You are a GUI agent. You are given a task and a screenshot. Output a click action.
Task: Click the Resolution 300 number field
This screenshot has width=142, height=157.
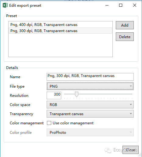coord(54,95)
